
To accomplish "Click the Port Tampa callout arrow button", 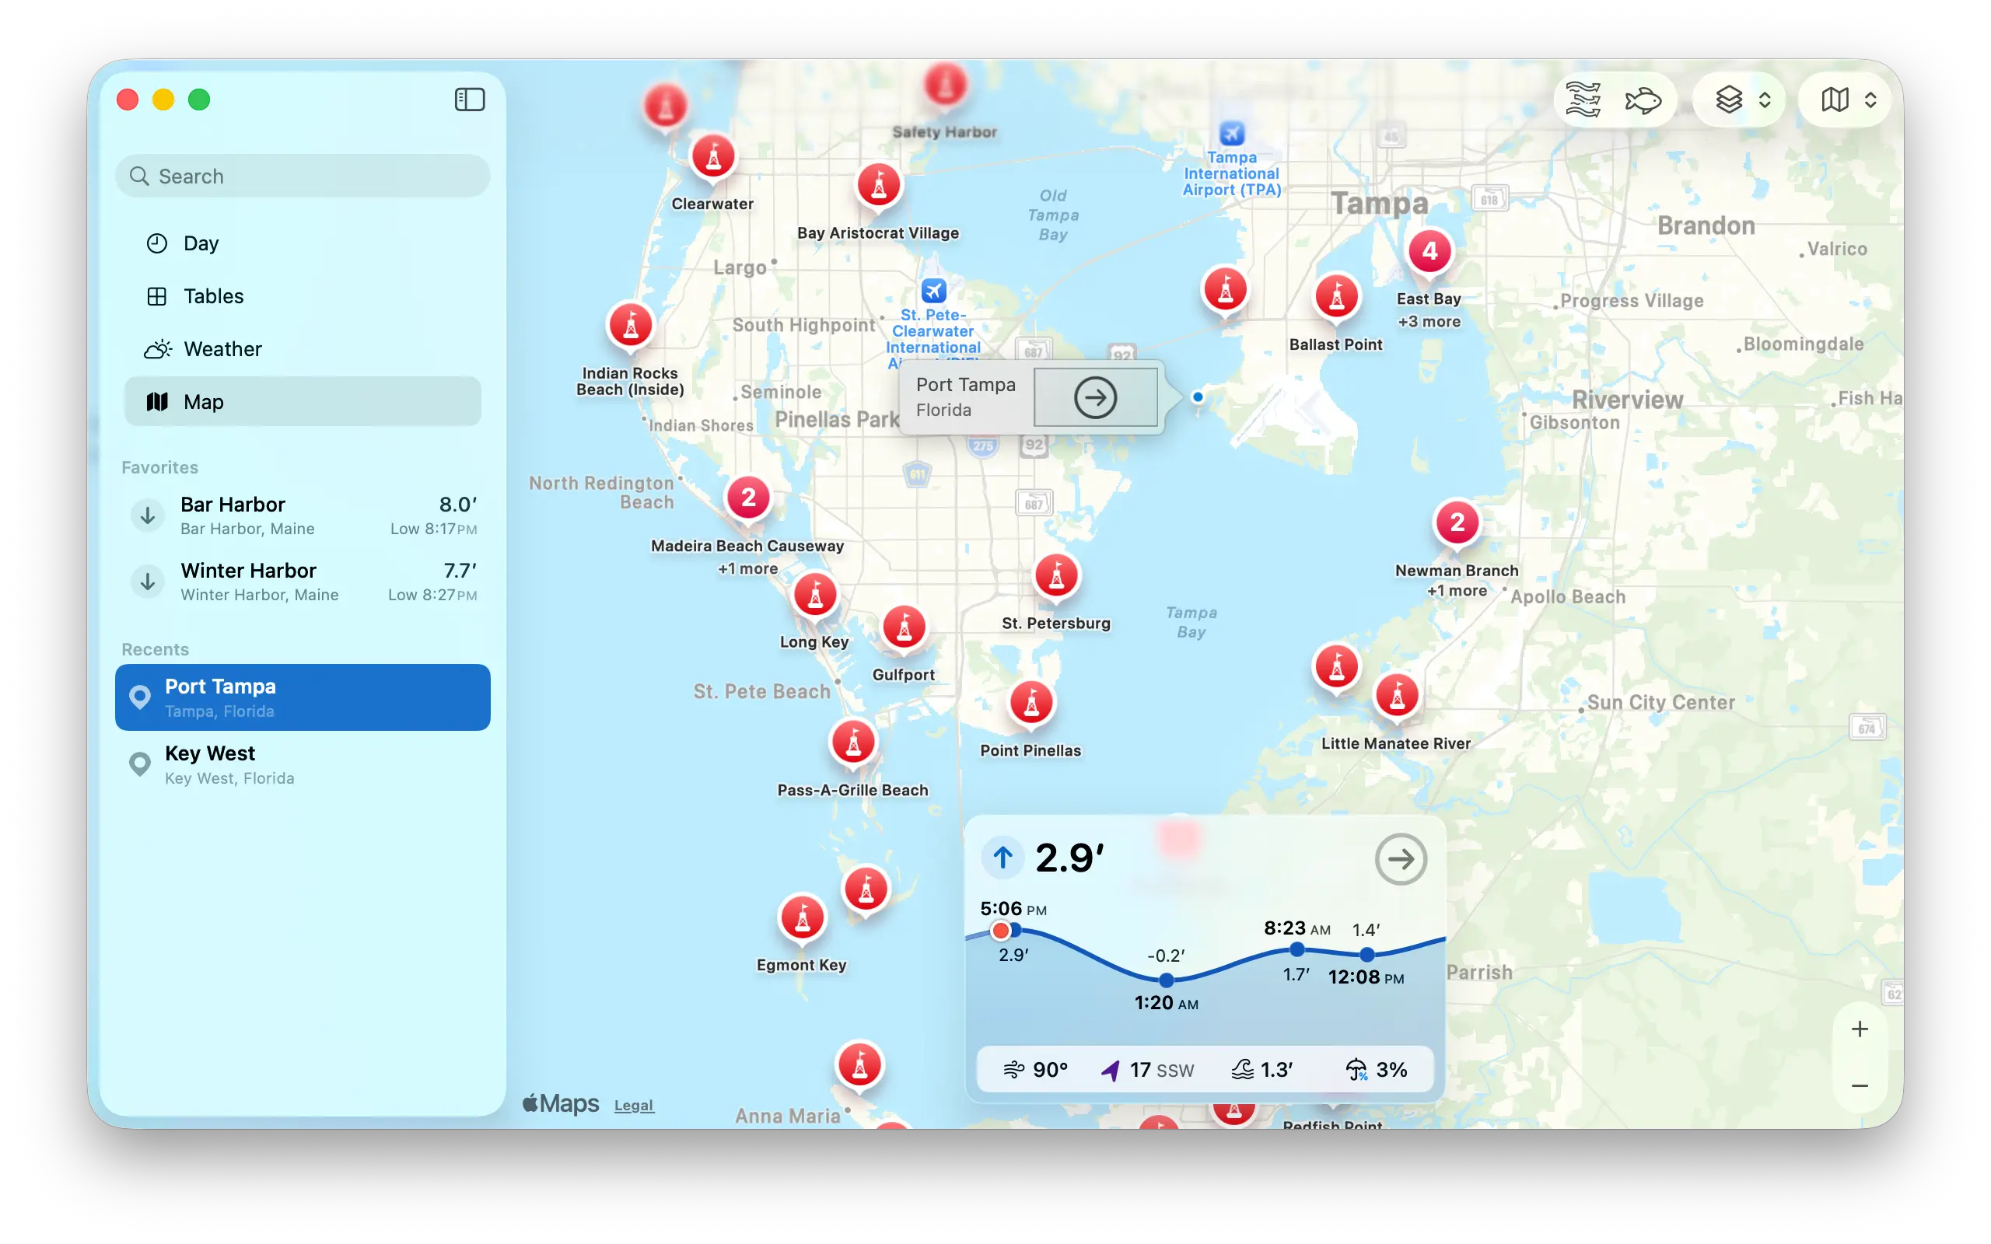I will tap(1095, 397).
